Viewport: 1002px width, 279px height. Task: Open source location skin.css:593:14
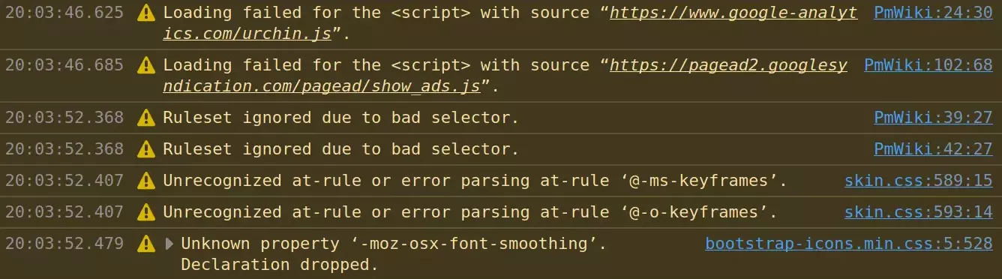tap(919, 212)
